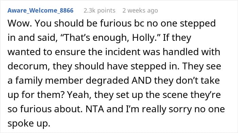
Task: Click the abbreviation "bc" in first line
Action: tap(139, 23)
